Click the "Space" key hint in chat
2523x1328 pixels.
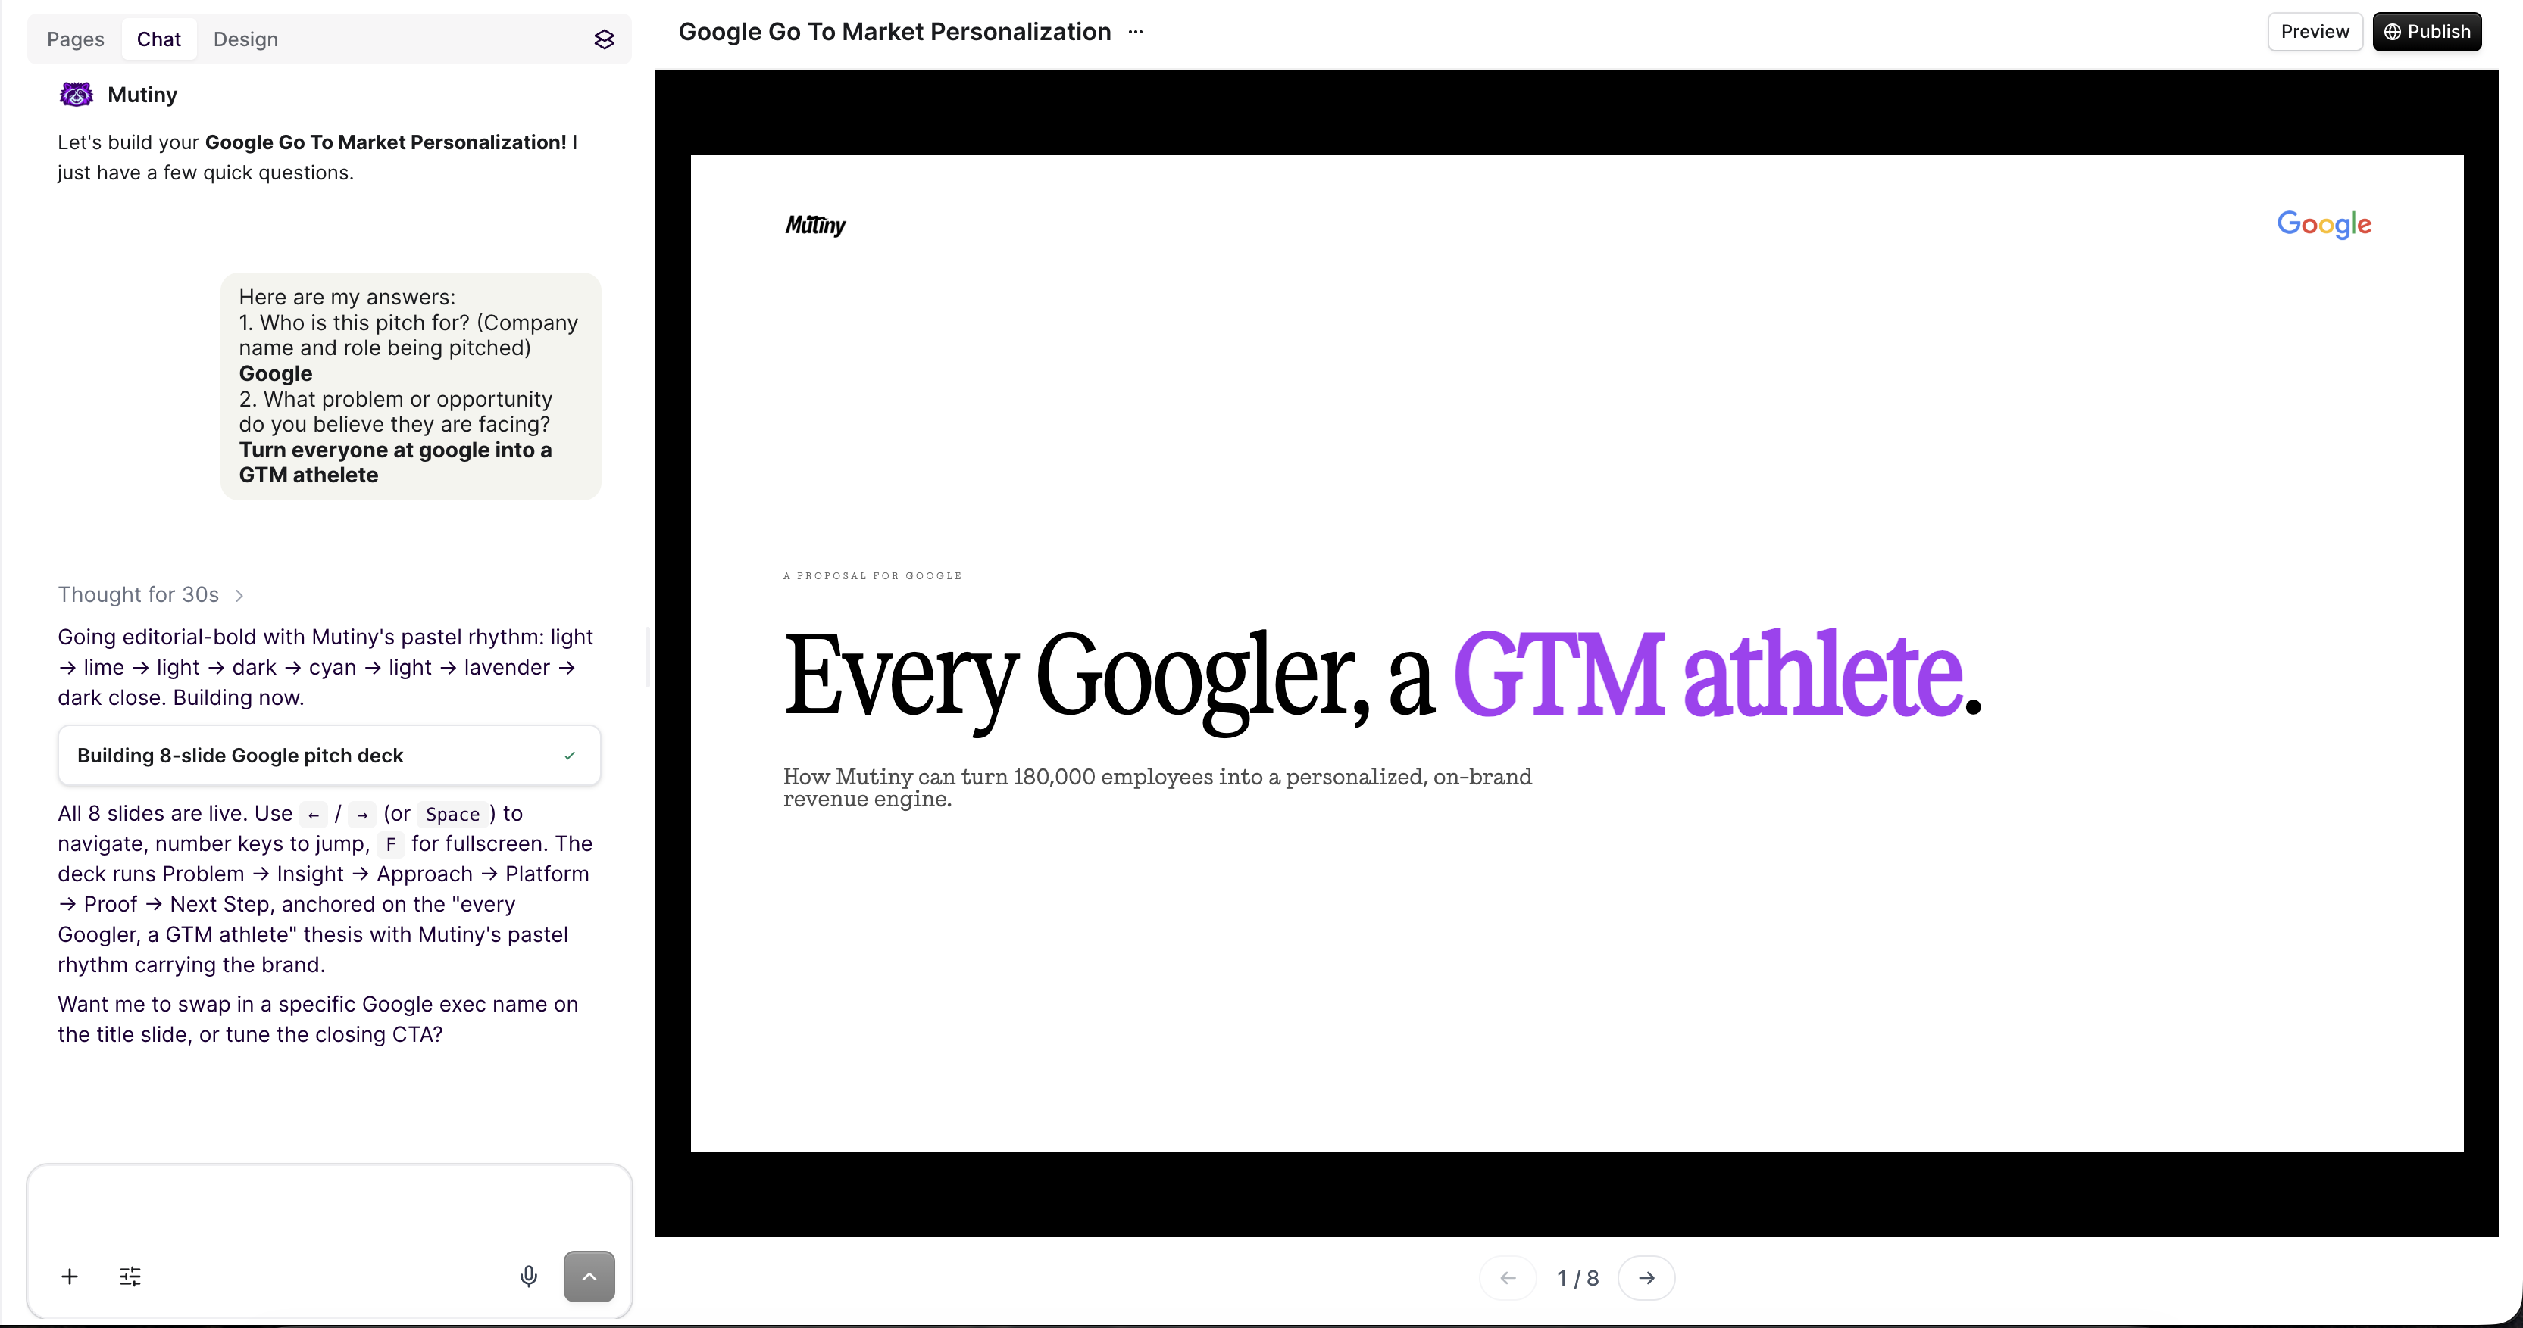452,814
